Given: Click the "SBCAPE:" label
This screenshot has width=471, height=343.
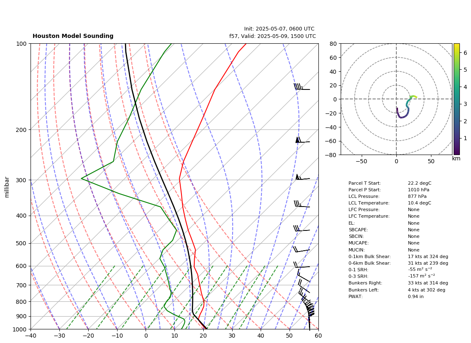Looking at the screenshot, I should click(358, 230).
